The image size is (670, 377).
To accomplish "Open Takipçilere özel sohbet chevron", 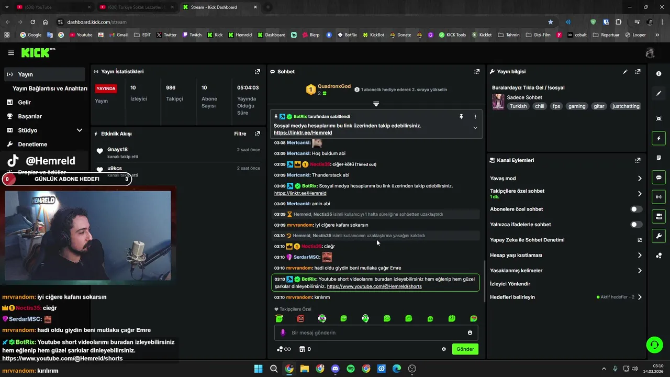I will click(x=640, y=194).
